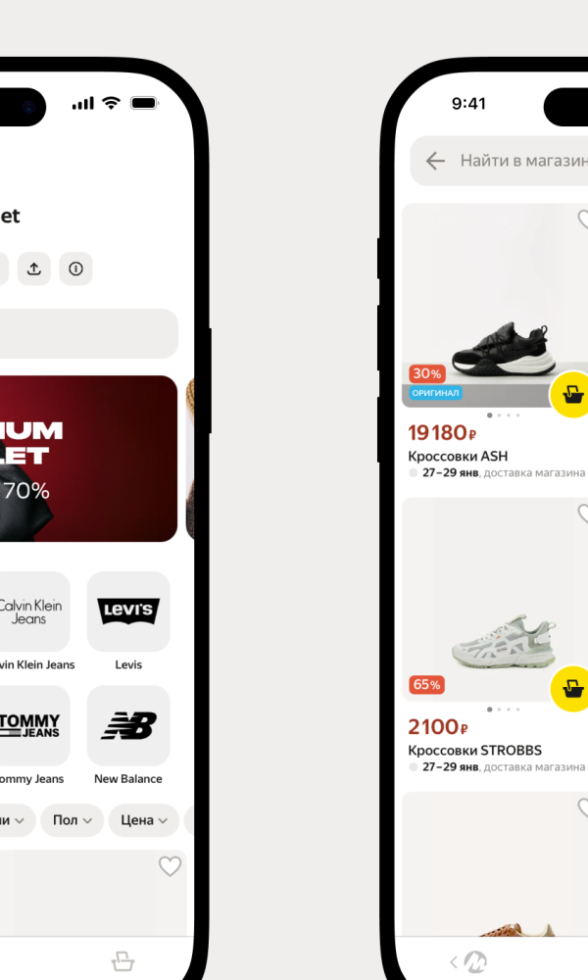The height and width of the screenshot is (980, 588).
Task: Select the Levis brand logo tile
Action: [x=128, y=612]
